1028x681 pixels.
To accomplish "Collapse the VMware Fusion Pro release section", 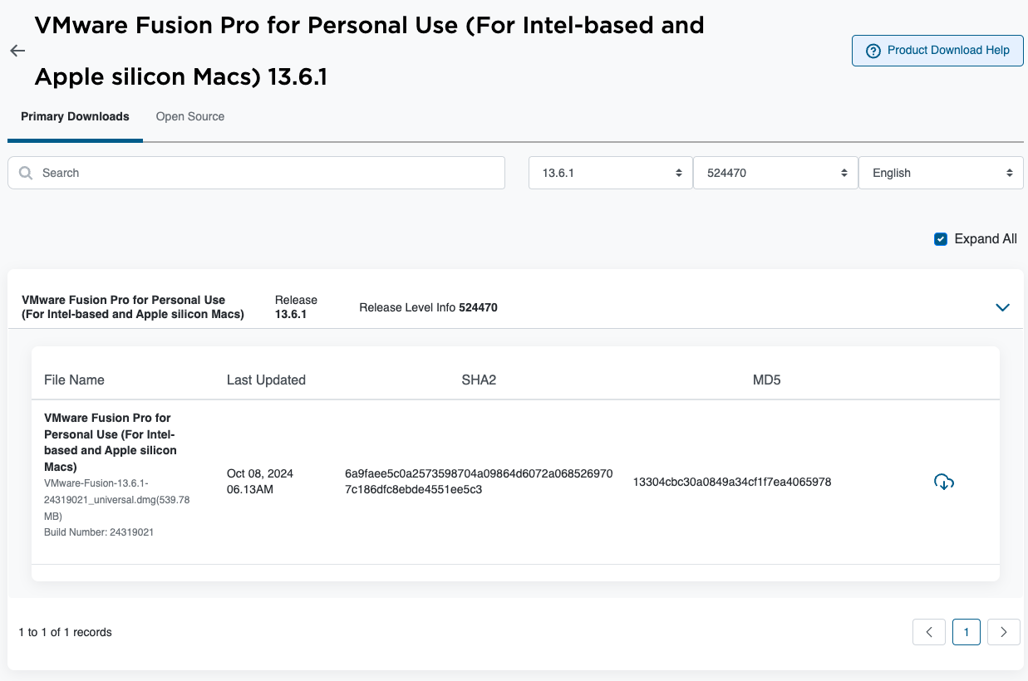I will coord(1002,307).
